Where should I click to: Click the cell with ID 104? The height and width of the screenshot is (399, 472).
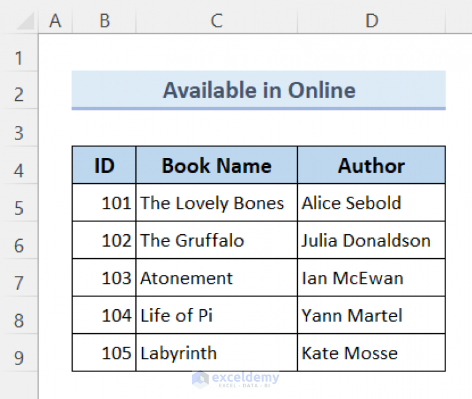pyautogui.click(x=104, y=315)
